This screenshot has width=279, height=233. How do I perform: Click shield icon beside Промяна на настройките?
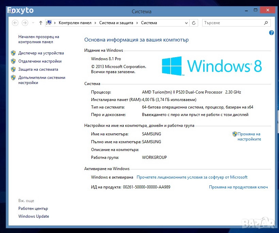coord(234,134)
